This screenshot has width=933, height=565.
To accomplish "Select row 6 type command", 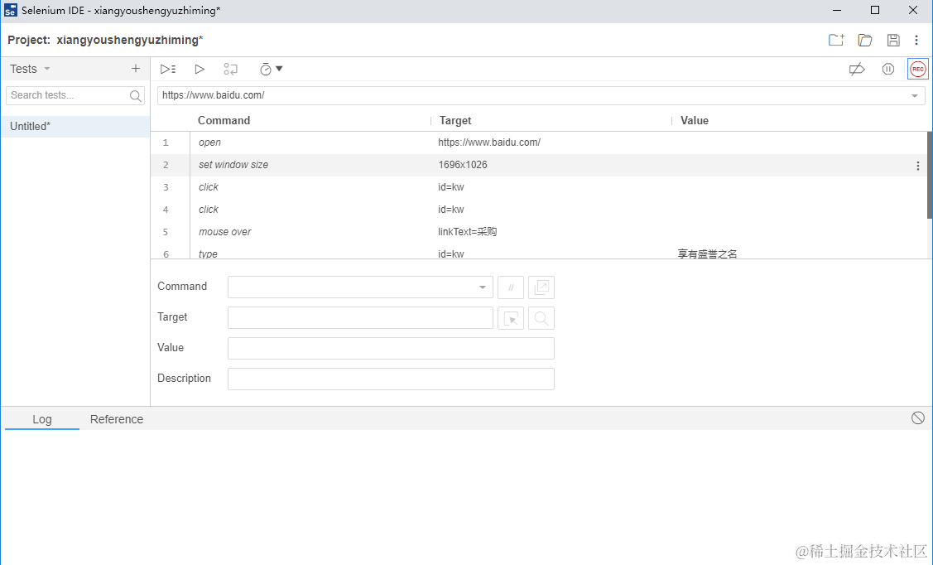I will click(x=539, y=253).
